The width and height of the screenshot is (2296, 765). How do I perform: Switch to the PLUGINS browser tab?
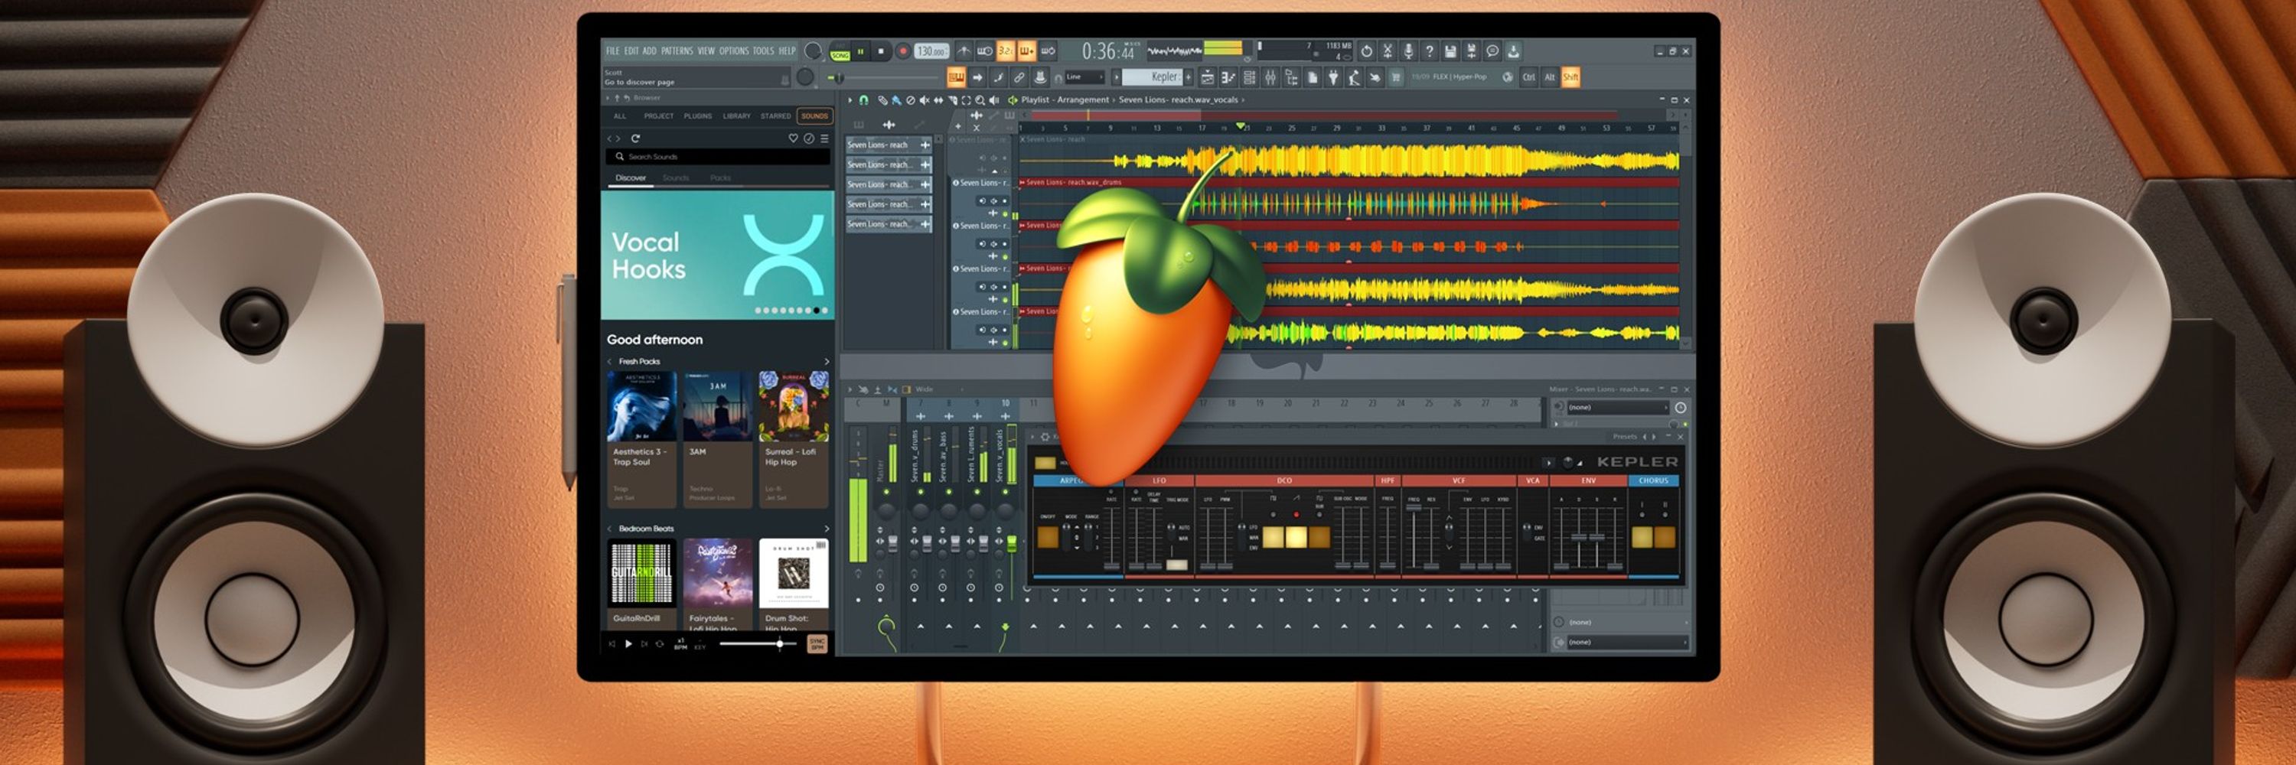698,116
